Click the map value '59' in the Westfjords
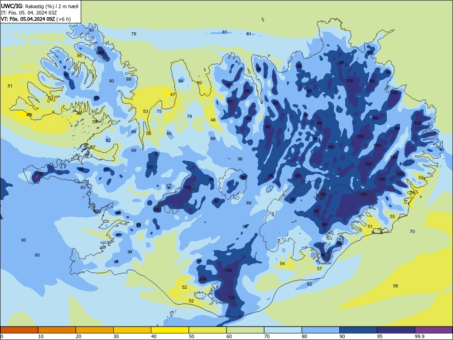This screenshot has height=340, width=453. coord(95,121)
